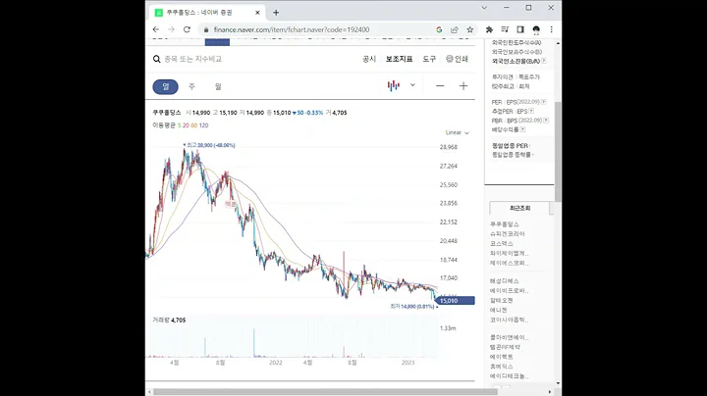Click the 20-day moving average label
Screen dimensions: 707x396
pos(186,125)
